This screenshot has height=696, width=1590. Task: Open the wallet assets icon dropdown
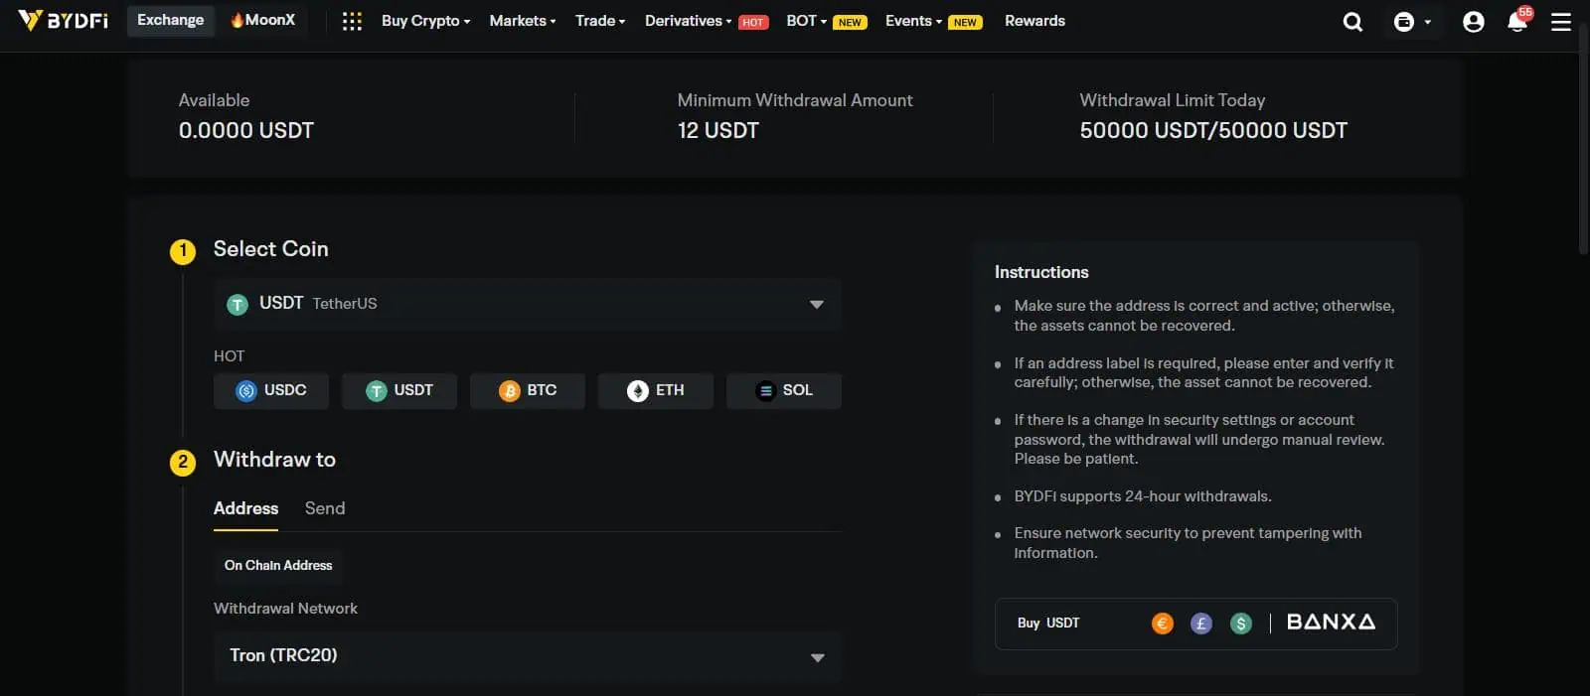pos(1412,21)
